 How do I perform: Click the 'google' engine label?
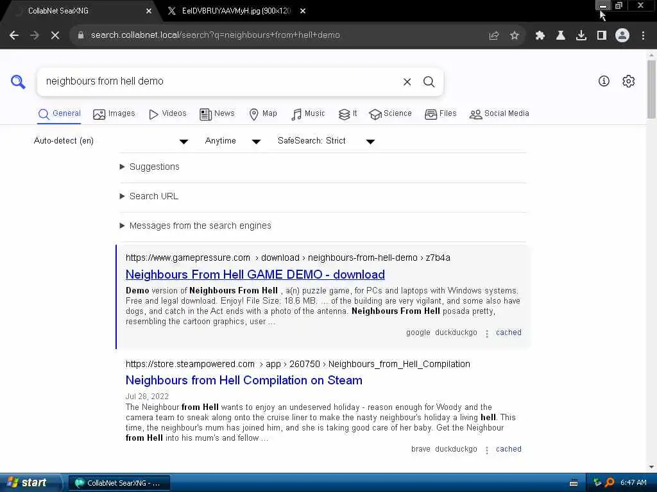418,332
